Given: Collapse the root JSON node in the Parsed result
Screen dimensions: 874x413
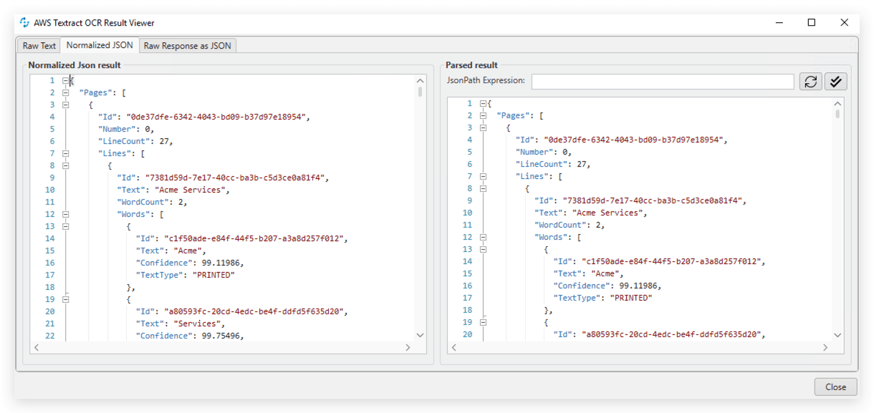Looking at the screenshot, I should [484, 102].
